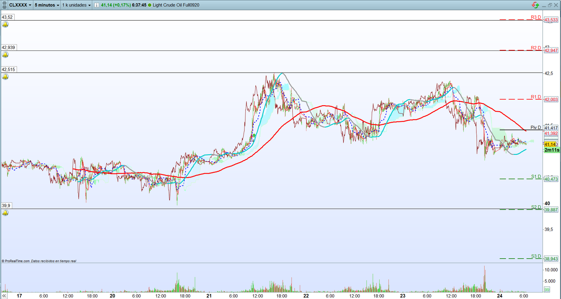Click the green market status dot
This screenshot has width=561, height=299.
(150, 5)
